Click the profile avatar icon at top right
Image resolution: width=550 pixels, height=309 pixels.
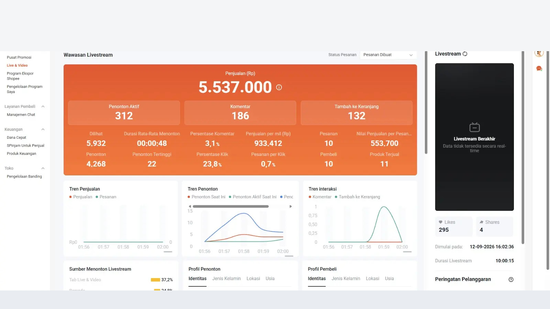[539, 53]
